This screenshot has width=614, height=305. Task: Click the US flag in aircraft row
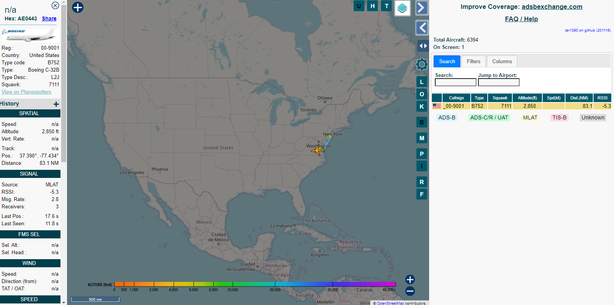(437, 106)
